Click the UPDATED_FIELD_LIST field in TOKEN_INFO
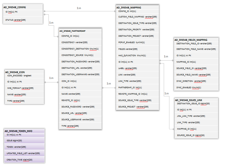225x166 pixels. pos(23,153)
